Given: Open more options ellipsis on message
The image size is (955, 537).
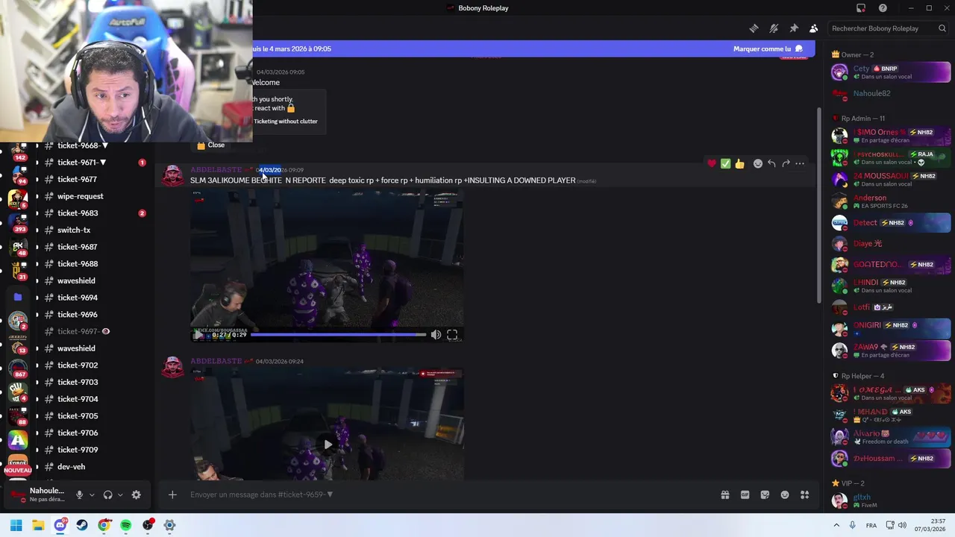Looking at the screenshot, I should (800, 163).
